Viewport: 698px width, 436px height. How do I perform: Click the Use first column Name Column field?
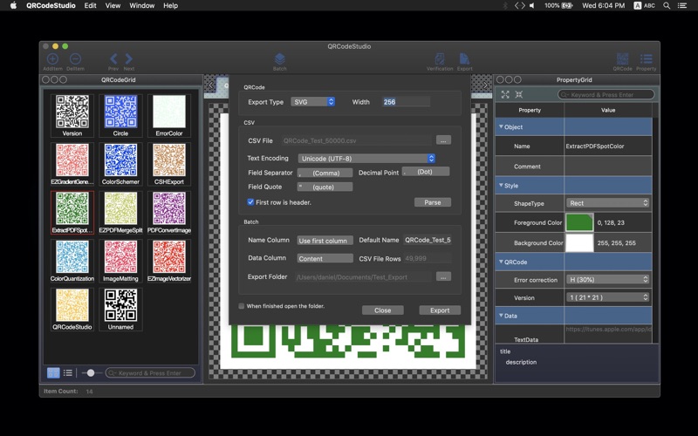[x=325, y=241]
